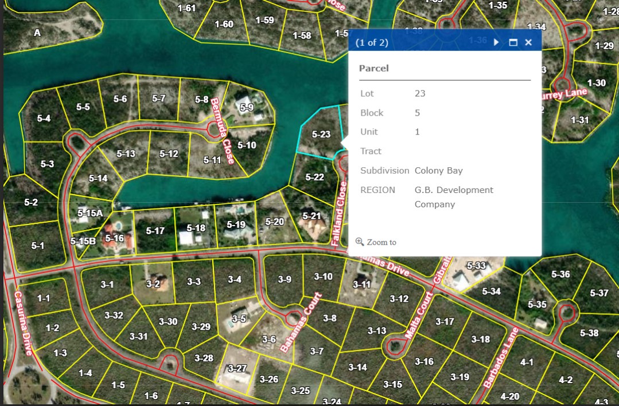
Task: Select parcel 3-11 on the map
Action: pyautogui.click(x=361, y=284)
